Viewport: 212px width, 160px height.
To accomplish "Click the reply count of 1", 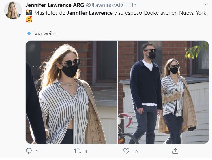I will pos(37,151).
